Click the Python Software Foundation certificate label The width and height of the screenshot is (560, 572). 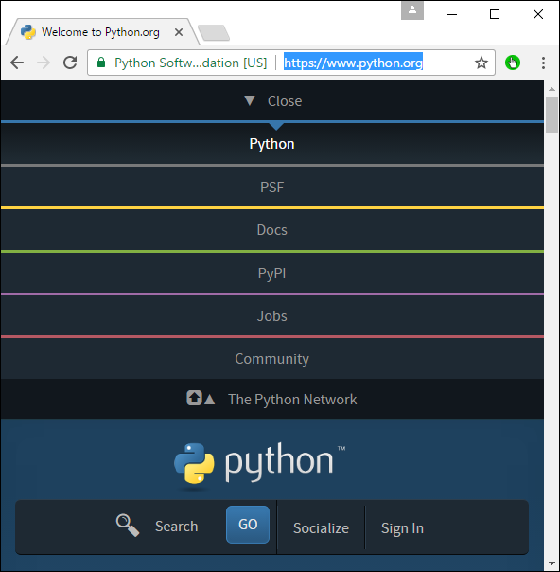[x=190, y=63]
